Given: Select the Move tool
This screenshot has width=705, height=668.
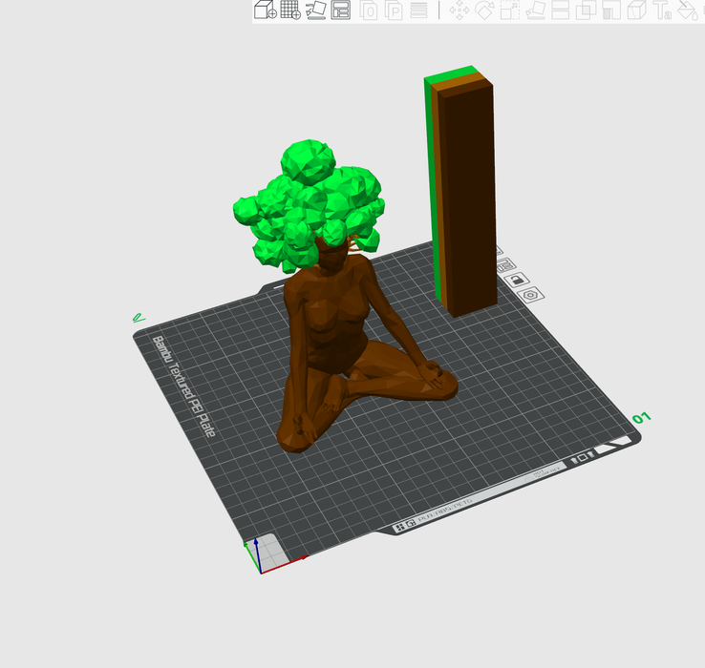Looking at the screenshot, I should [x=459, y=10].
